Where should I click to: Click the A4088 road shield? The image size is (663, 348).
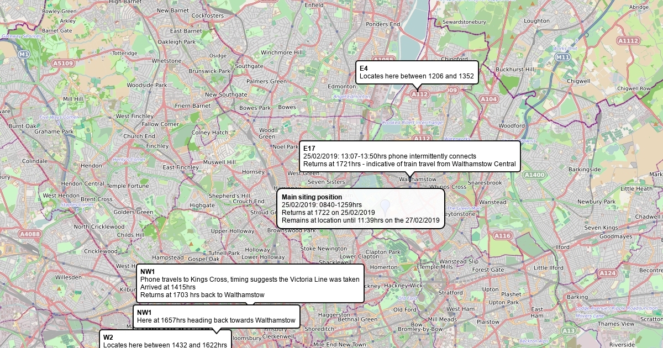(30, 234)
